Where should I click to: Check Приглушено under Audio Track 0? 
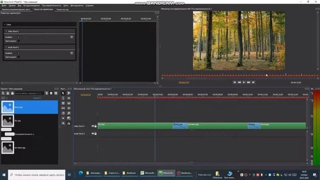(18, 56)
